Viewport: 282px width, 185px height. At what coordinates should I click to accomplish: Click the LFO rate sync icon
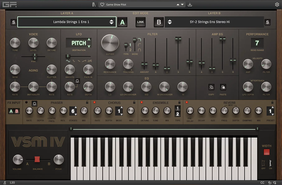pyautogui.click(x=76, y=81)
